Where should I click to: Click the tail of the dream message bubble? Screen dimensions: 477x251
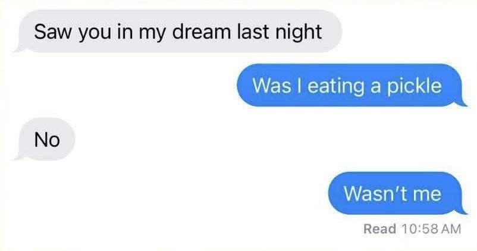20,49
